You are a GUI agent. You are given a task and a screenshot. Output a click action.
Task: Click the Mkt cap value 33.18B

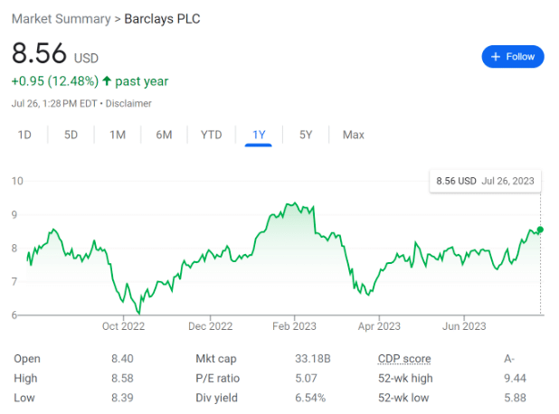(313, 359)
